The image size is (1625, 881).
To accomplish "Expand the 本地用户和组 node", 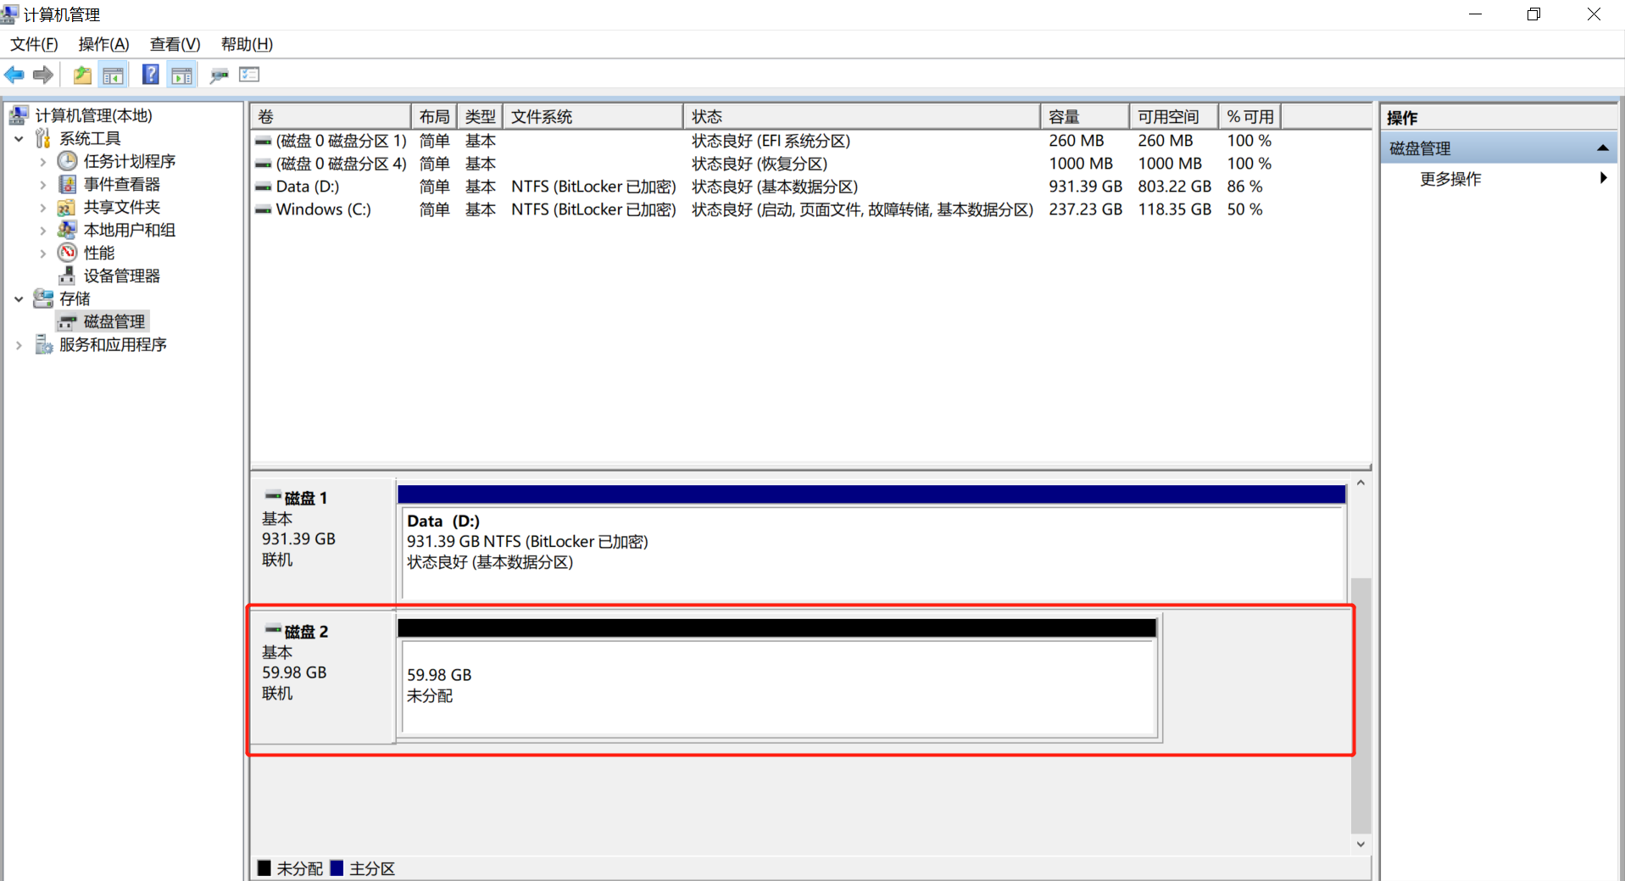I will click(42, 230).
